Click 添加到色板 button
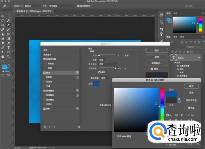This screenshot has width=205, height=149. 191,100
